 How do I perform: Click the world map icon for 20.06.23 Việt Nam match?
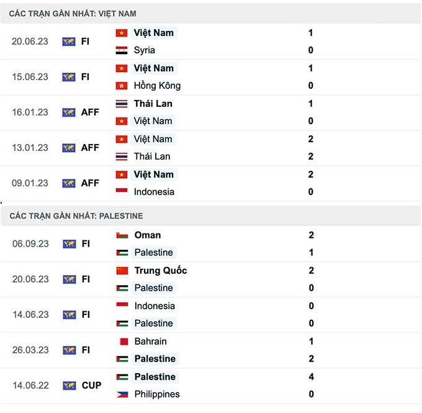tap(69, 42)
